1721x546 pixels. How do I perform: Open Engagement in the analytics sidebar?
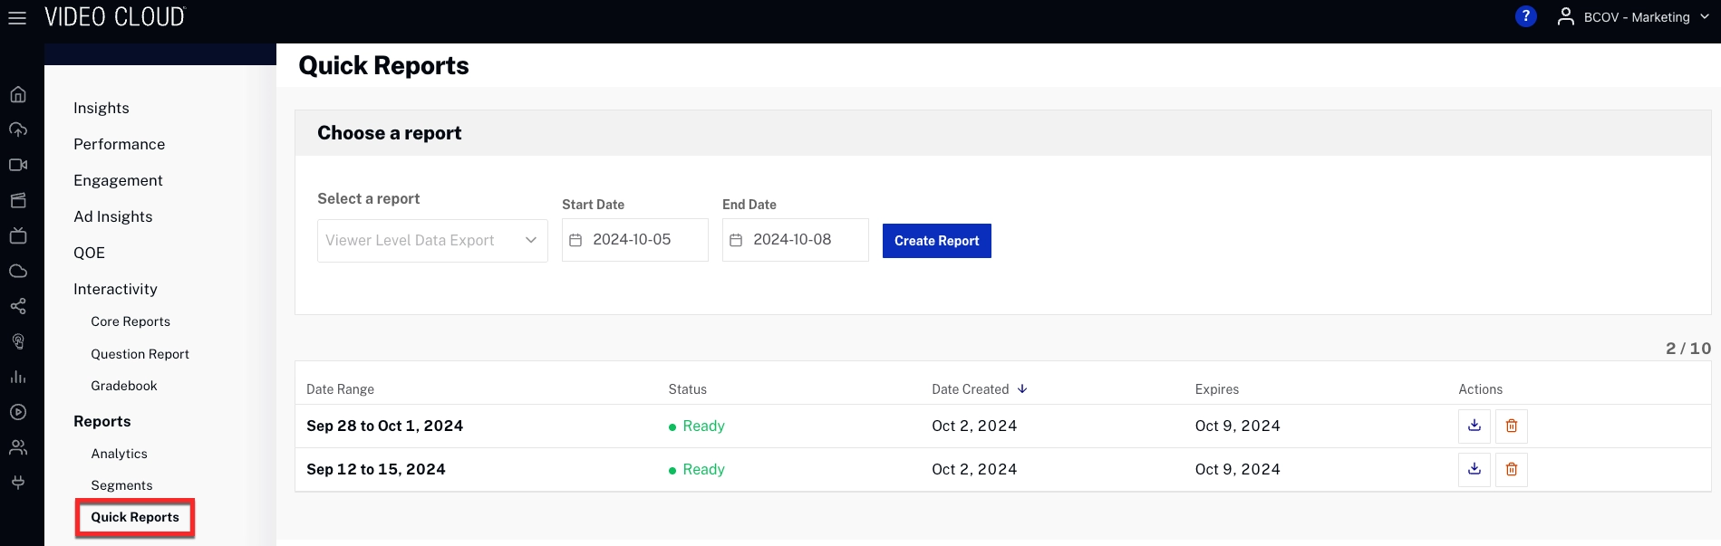pos(118,180)
